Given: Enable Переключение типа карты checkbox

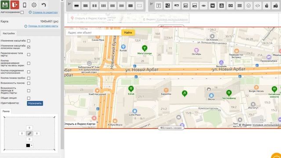Looking at the screenshot, I should click(29, 54).
